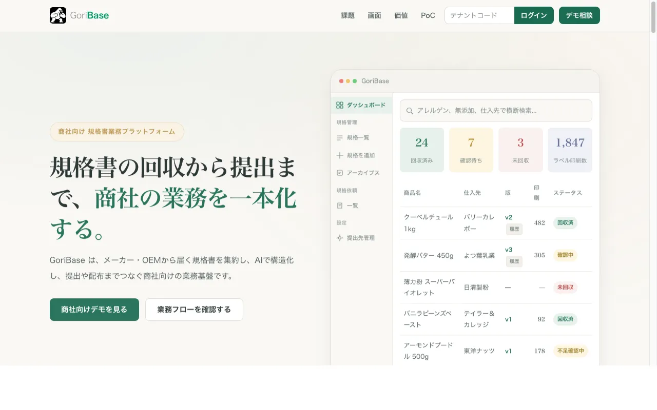
Task: Open the 課題 navigation menu item
Action: click(347, 15)
